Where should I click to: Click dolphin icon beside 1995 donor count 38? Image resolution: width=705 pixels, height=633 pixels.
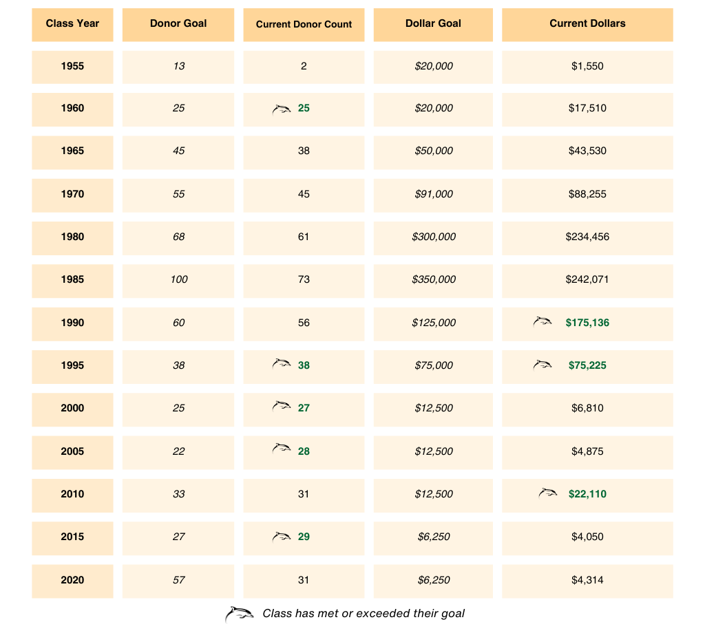pyautogui.click(x=282, y=364)
